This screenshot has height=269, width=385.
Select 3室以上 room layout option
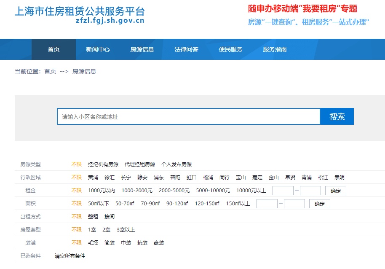point(126,230)
